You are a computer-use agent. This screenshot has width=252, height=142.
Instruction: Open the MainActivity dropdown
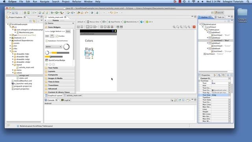[131, 22]
